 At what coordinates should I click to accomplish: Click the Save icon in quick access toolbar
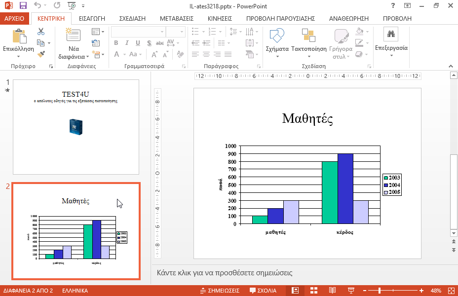[x=23, y=5]
